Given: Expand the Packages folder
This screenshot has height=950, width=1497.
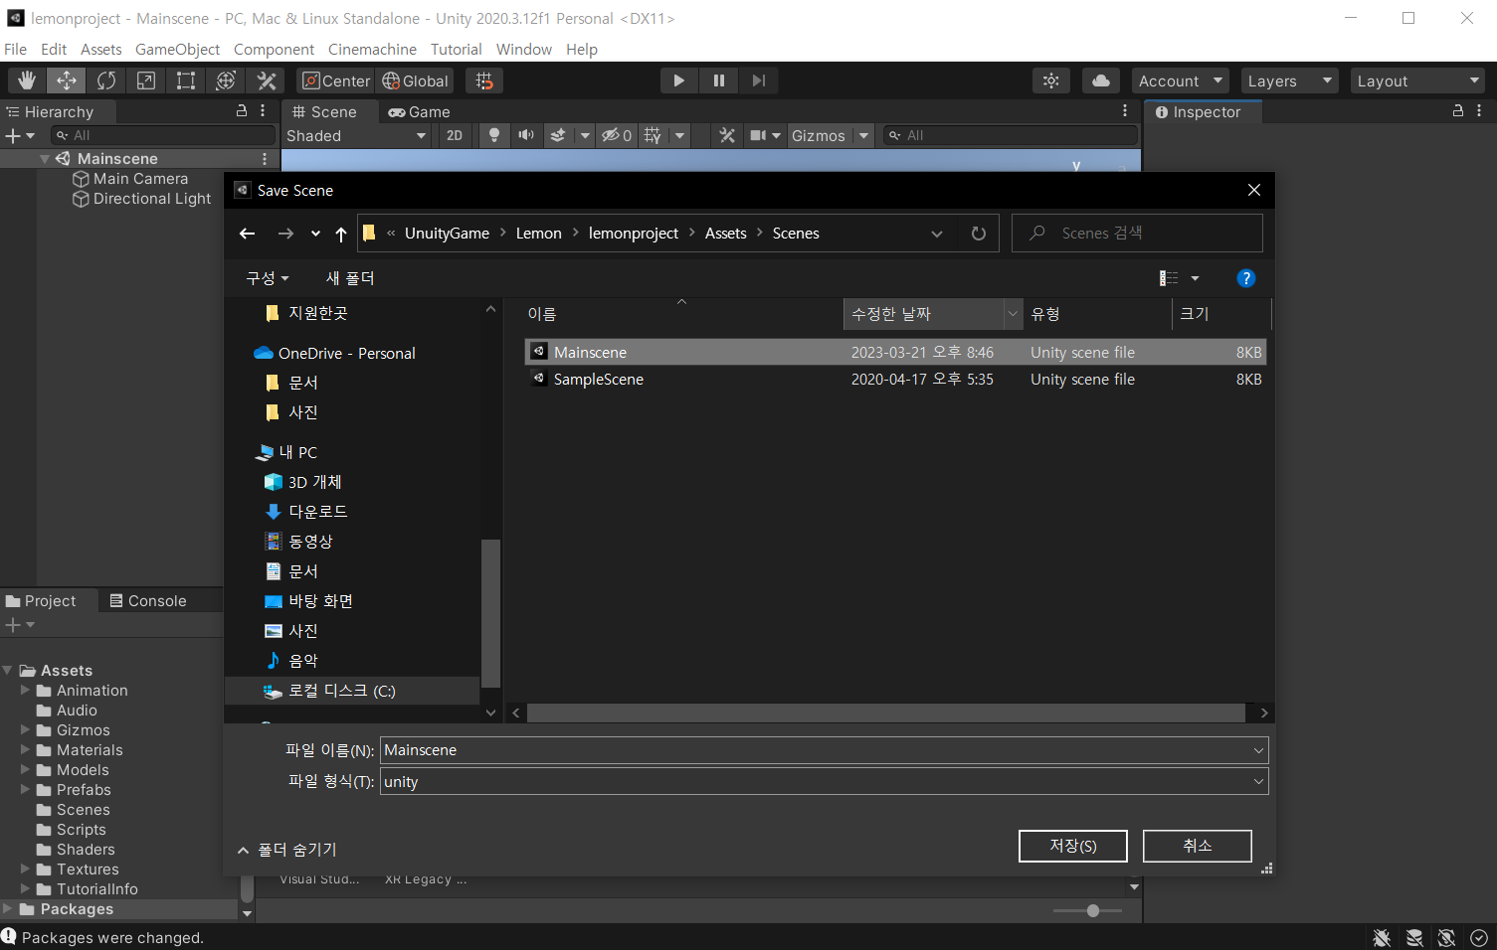Looking at the screenshot, I should tap(8, 908).
